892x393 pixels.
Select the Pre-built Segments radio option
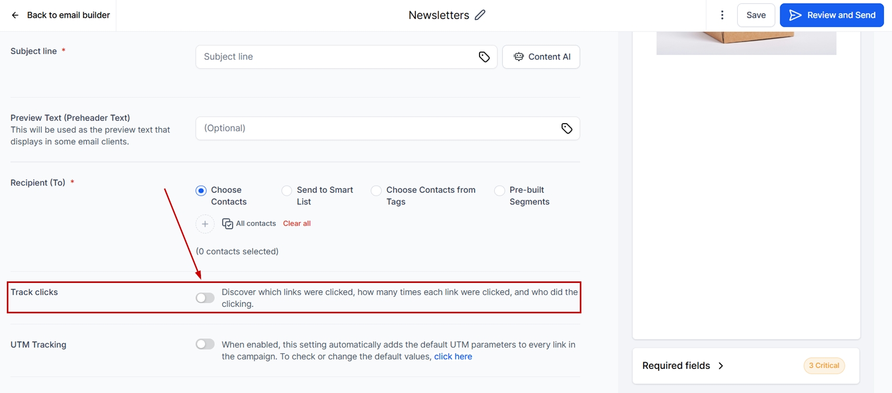click(x=500, y=191)
